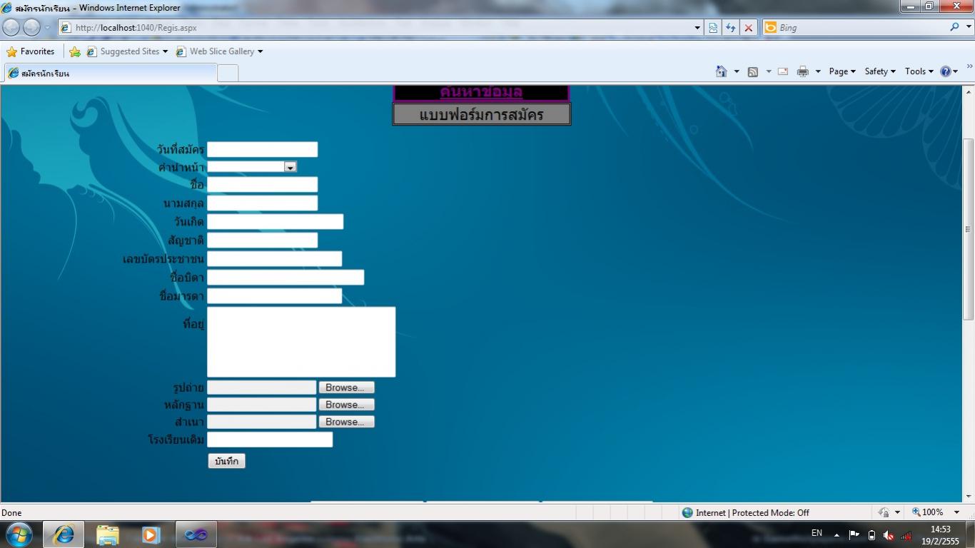Click the ชื่อ input field
975x548 pixels.
coord(262,185)
